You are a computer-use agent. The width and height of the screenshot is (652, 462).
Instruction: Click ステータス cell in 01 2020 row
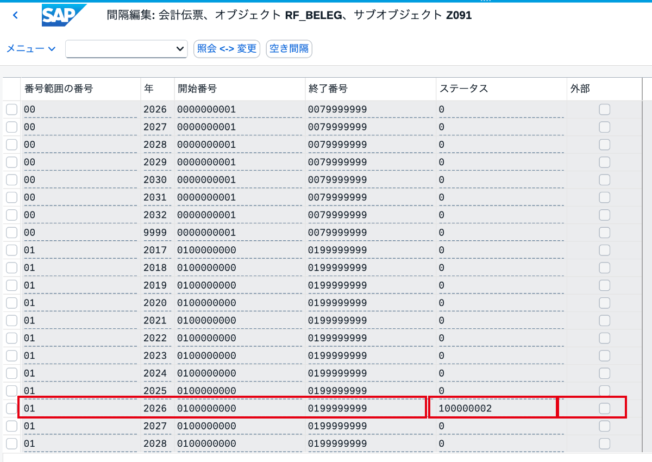[501, 303]
